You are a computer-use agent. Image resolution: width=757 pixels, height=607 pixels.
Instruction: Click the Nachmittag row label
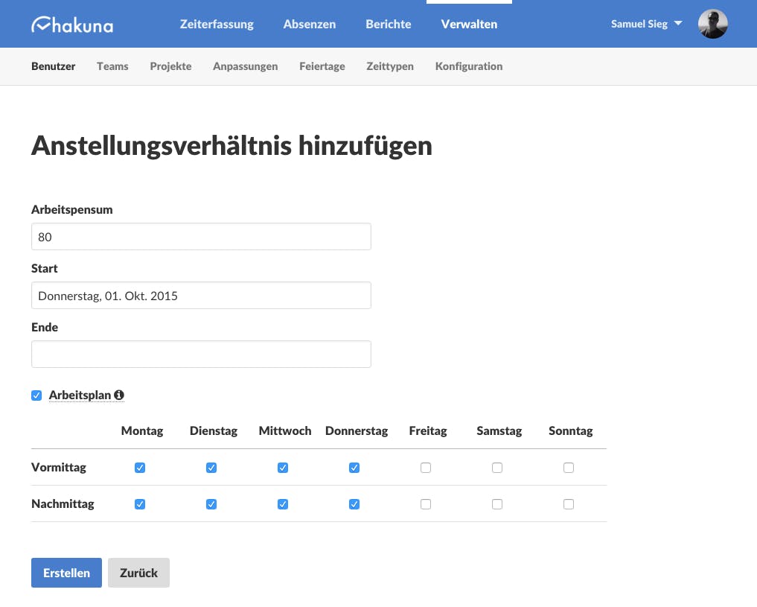tap(63, 503)
